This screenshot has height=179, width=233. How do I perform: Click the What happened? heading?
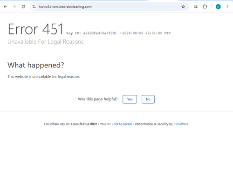[x=36, y=65]
